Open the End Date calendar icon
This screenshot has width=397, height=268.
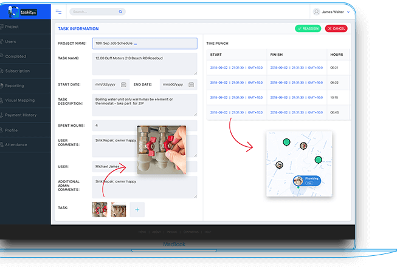191,85
